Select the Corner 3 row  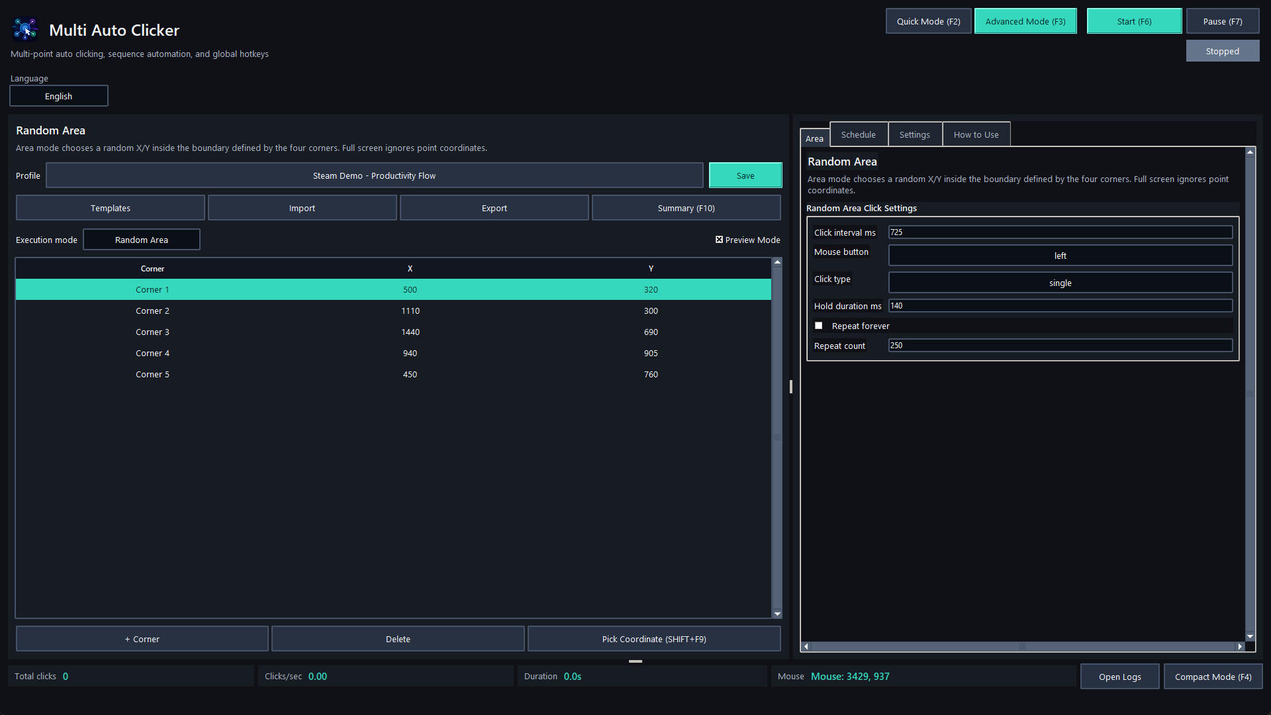coord(393,332)
